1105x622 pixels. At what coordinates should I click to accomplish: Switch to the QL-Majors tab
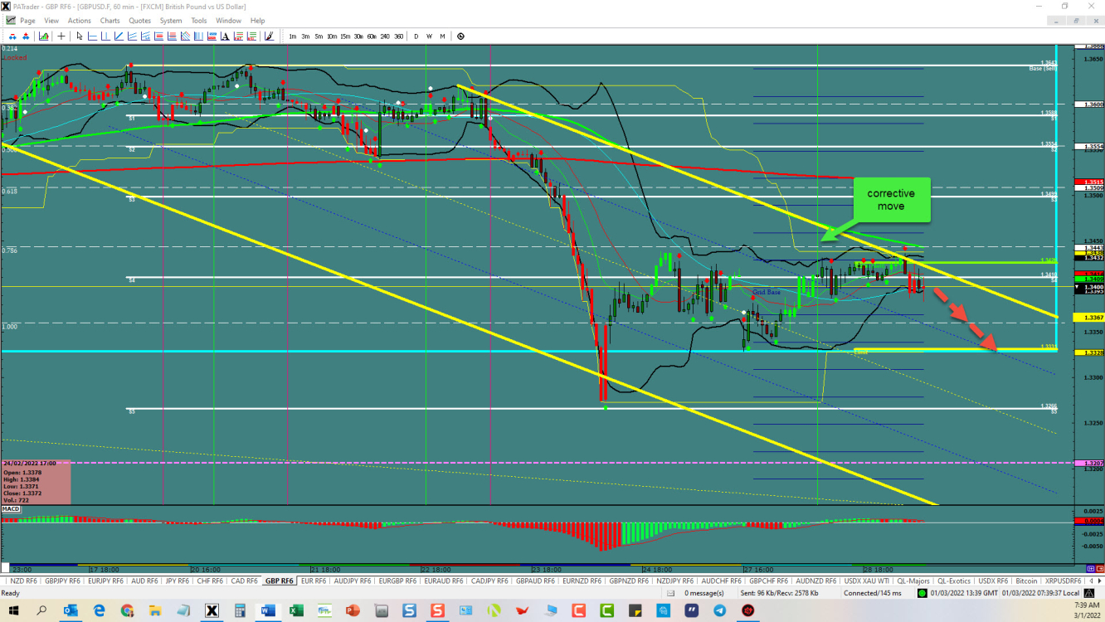pos(912,581)
